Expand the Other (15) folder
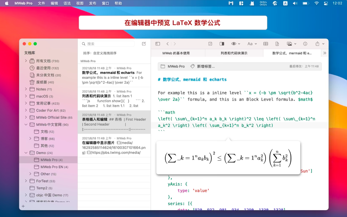347x217 pixels. [x=30, y=174]
